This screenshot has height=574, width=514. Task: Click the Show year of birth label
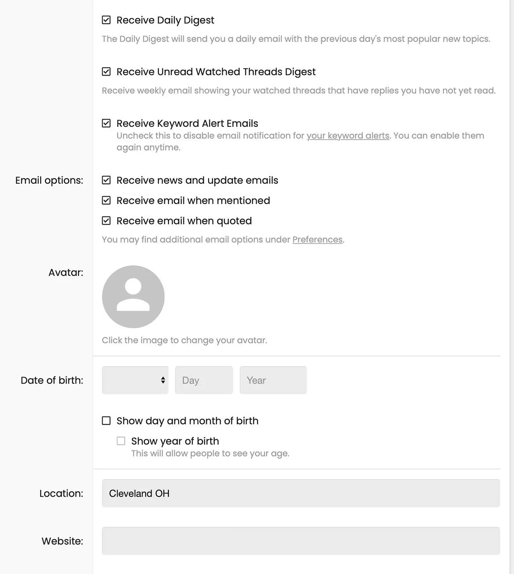(175, 441)
